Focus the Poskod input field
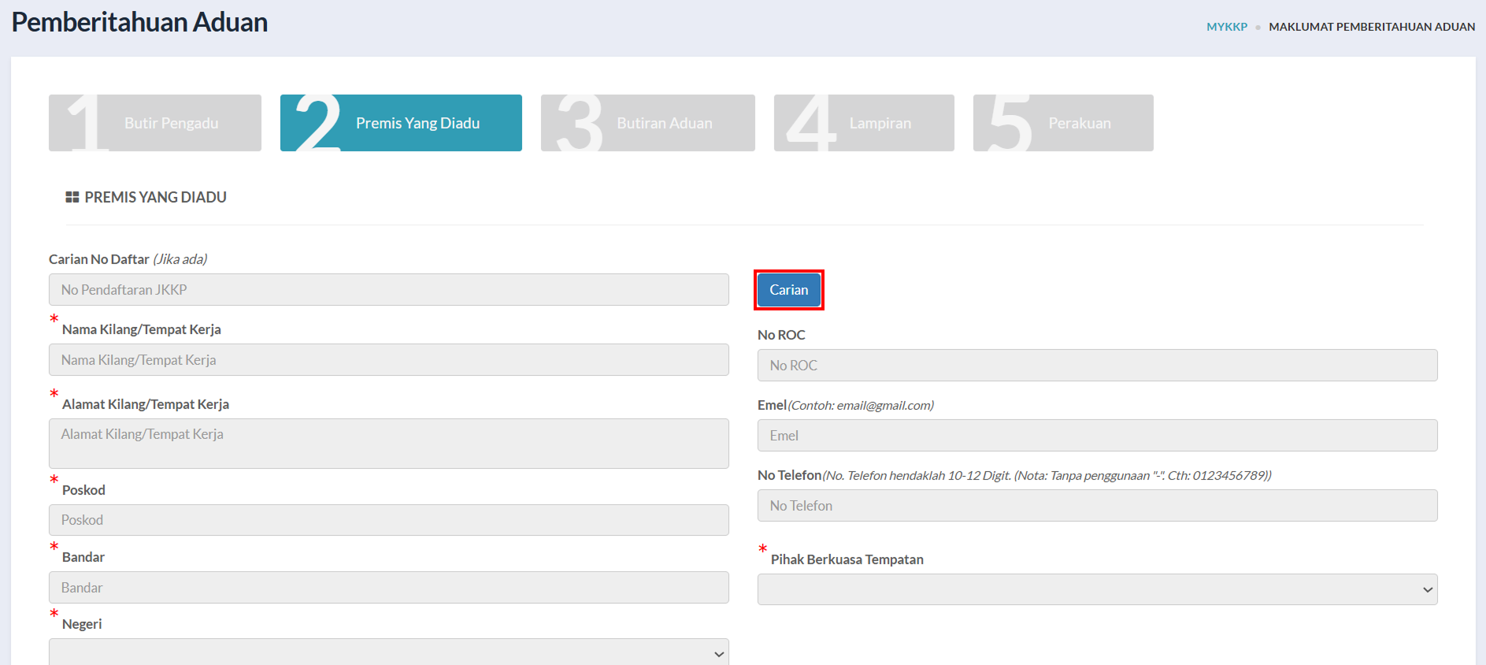This screenshot has width=1486, height=665. (389, 520)
